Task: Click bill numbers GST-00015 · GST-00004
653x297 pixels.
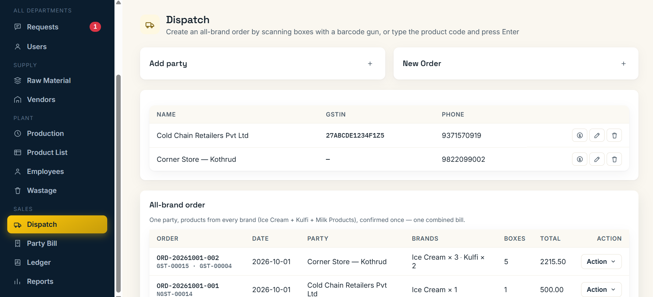Action: pyautogui.click(x=194, y=266)
